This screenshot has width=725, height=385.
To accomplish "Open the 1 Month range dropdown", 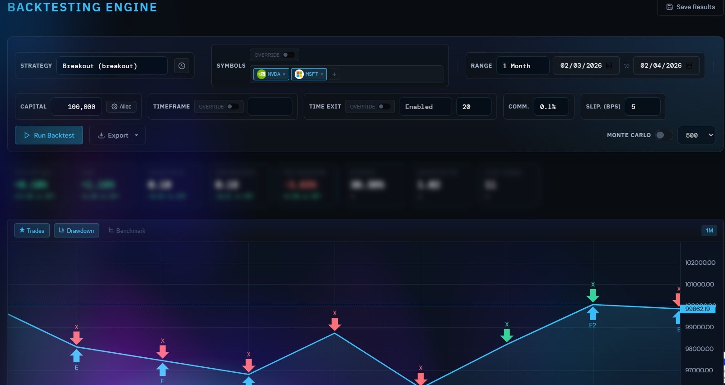I will (x=523, y=66).
